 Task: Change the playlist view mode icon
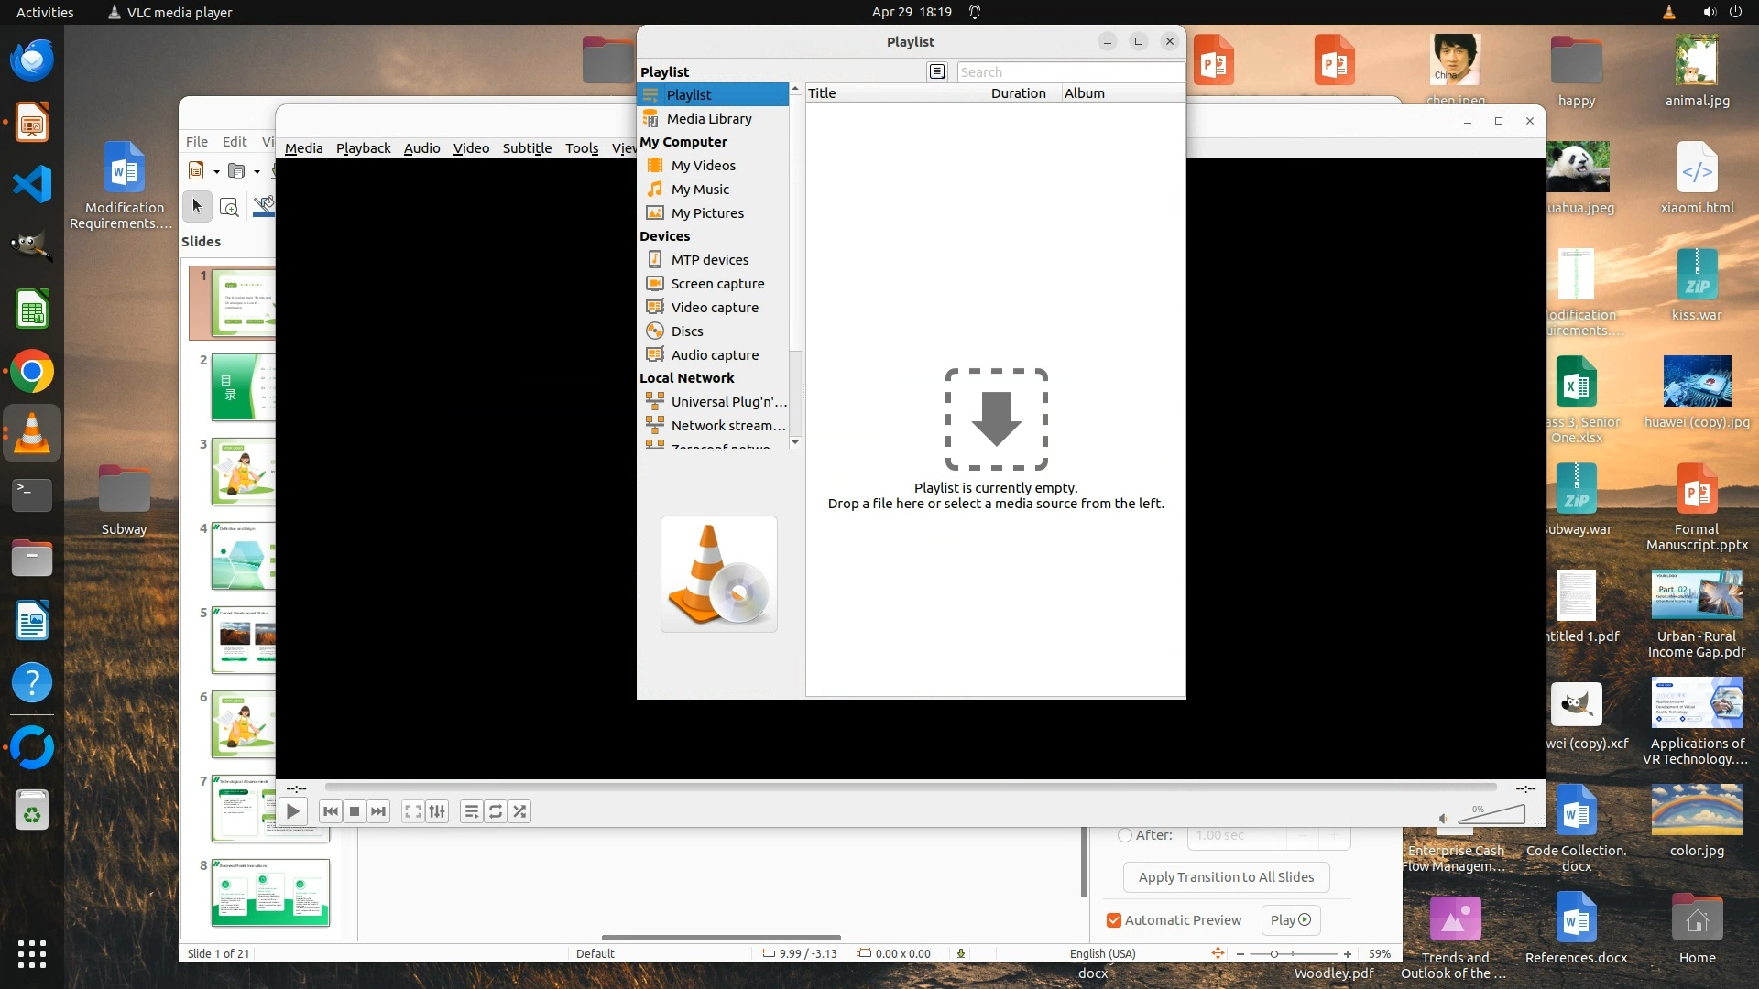tap(936, 71)
